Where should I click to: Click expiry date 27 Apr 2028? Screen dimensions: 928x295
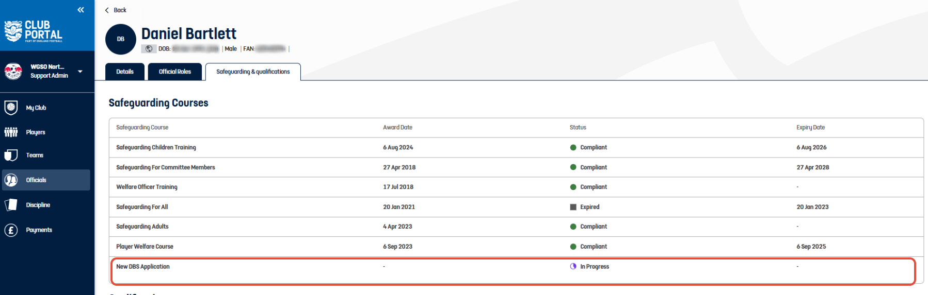coord(813,167)
